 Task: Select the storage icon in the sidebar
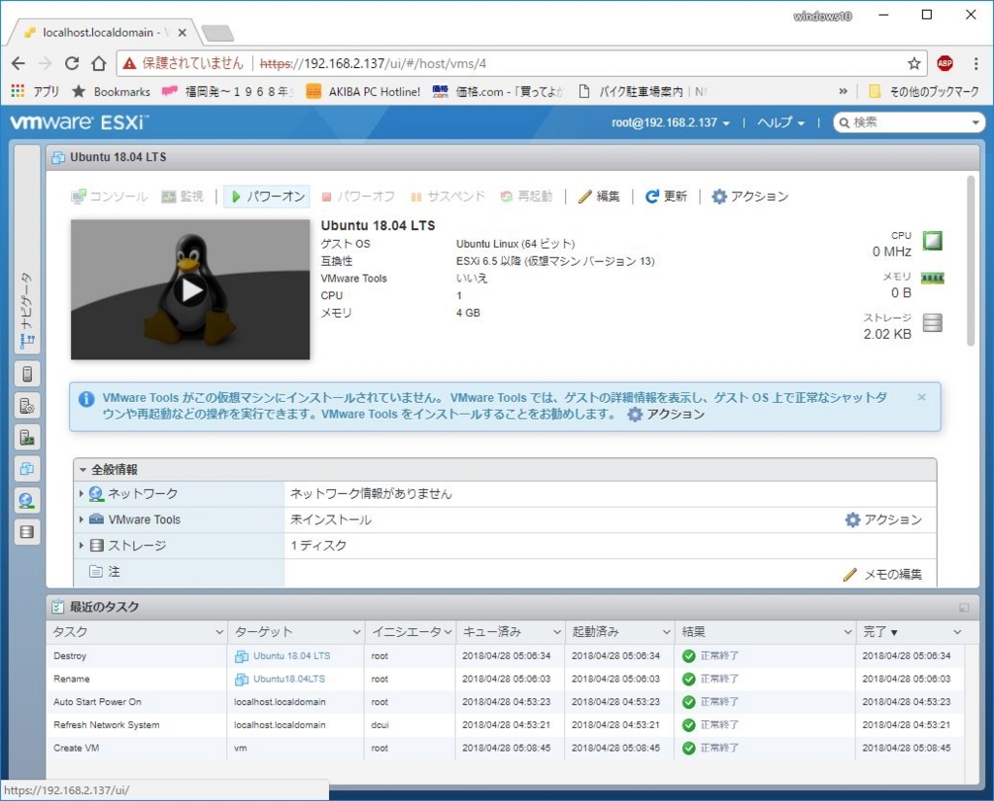pos(27,532)
